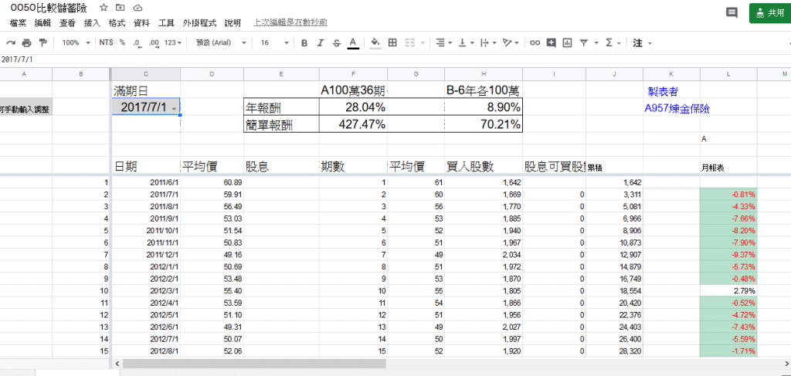Click the scroll right arrow

click(785, 363)
